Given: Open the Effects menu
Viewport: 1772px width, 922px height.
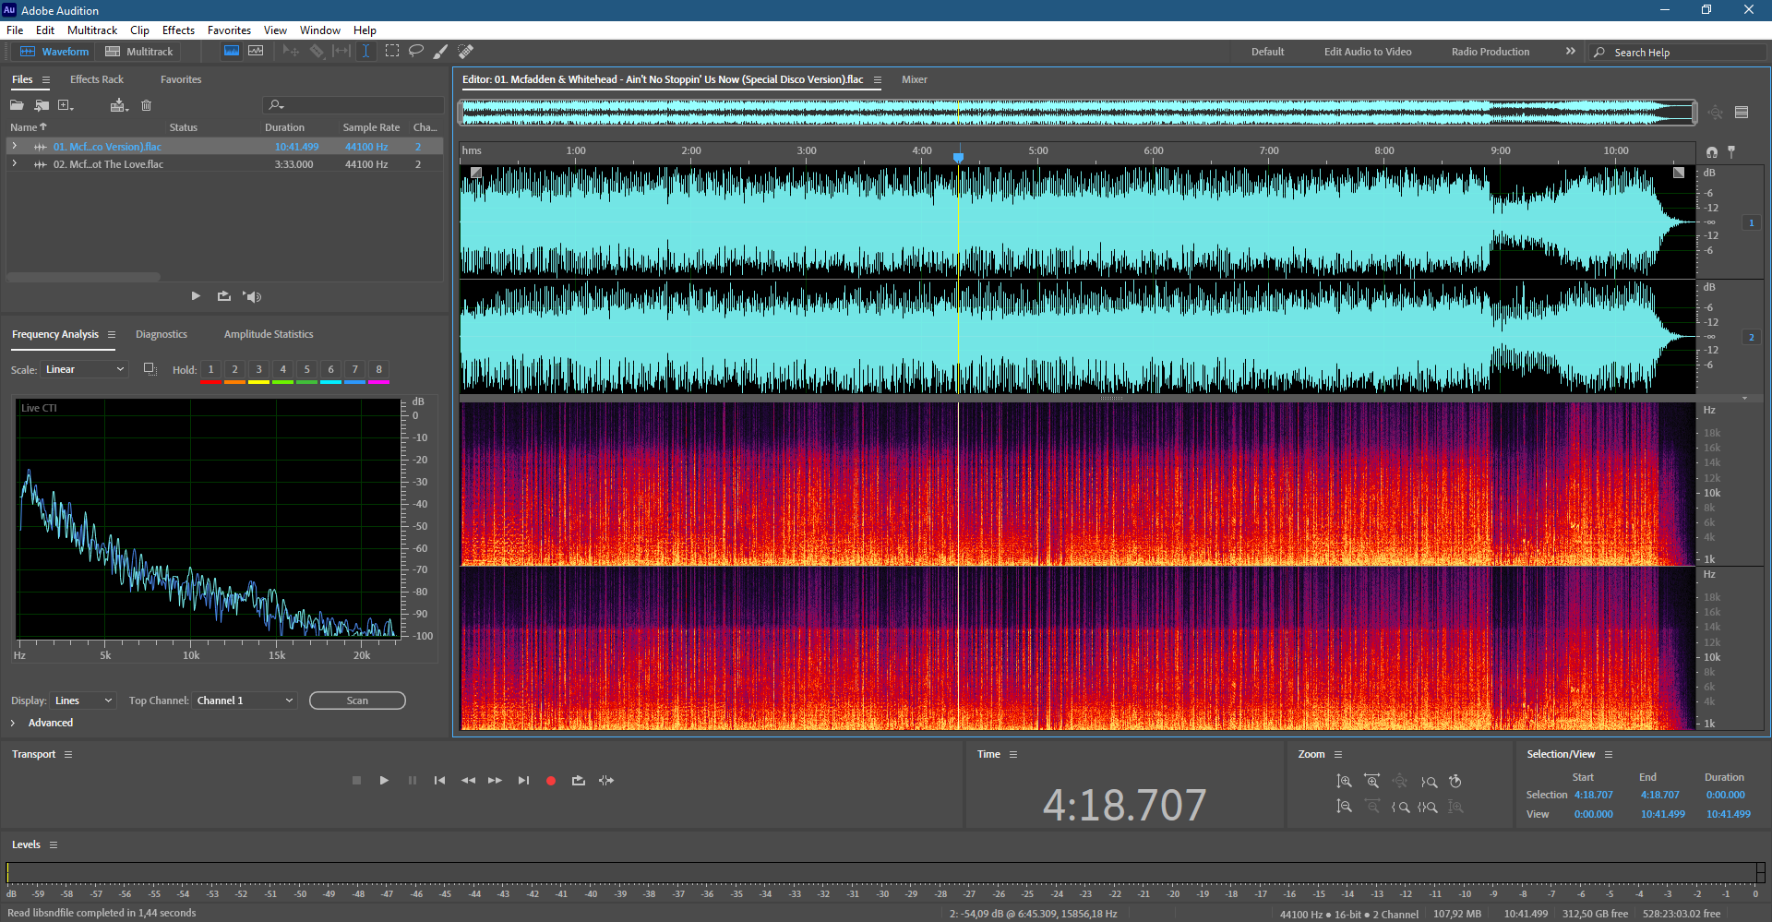Looking at the screenshot, I should (178, 30).
